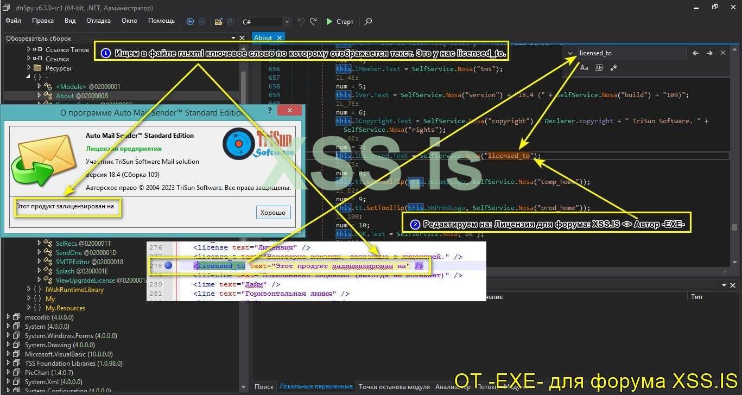Image resolution: width=742 pixels, height=395 pixels.
Task: Expand the System (4.0.0.0) assembly
Action: pyautogui.click(x=8, y=326)
